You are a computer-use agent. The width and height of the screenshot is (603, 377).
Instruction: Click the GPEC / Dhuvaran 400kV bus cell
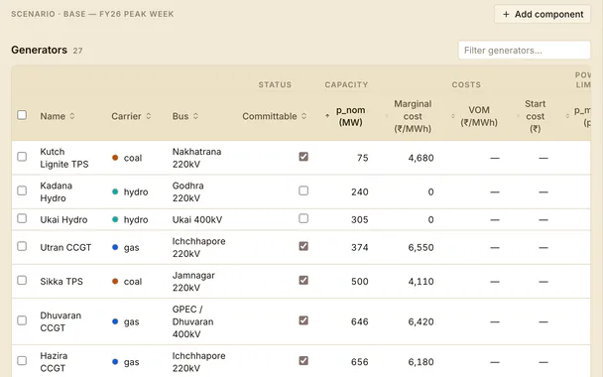(192, 321)
